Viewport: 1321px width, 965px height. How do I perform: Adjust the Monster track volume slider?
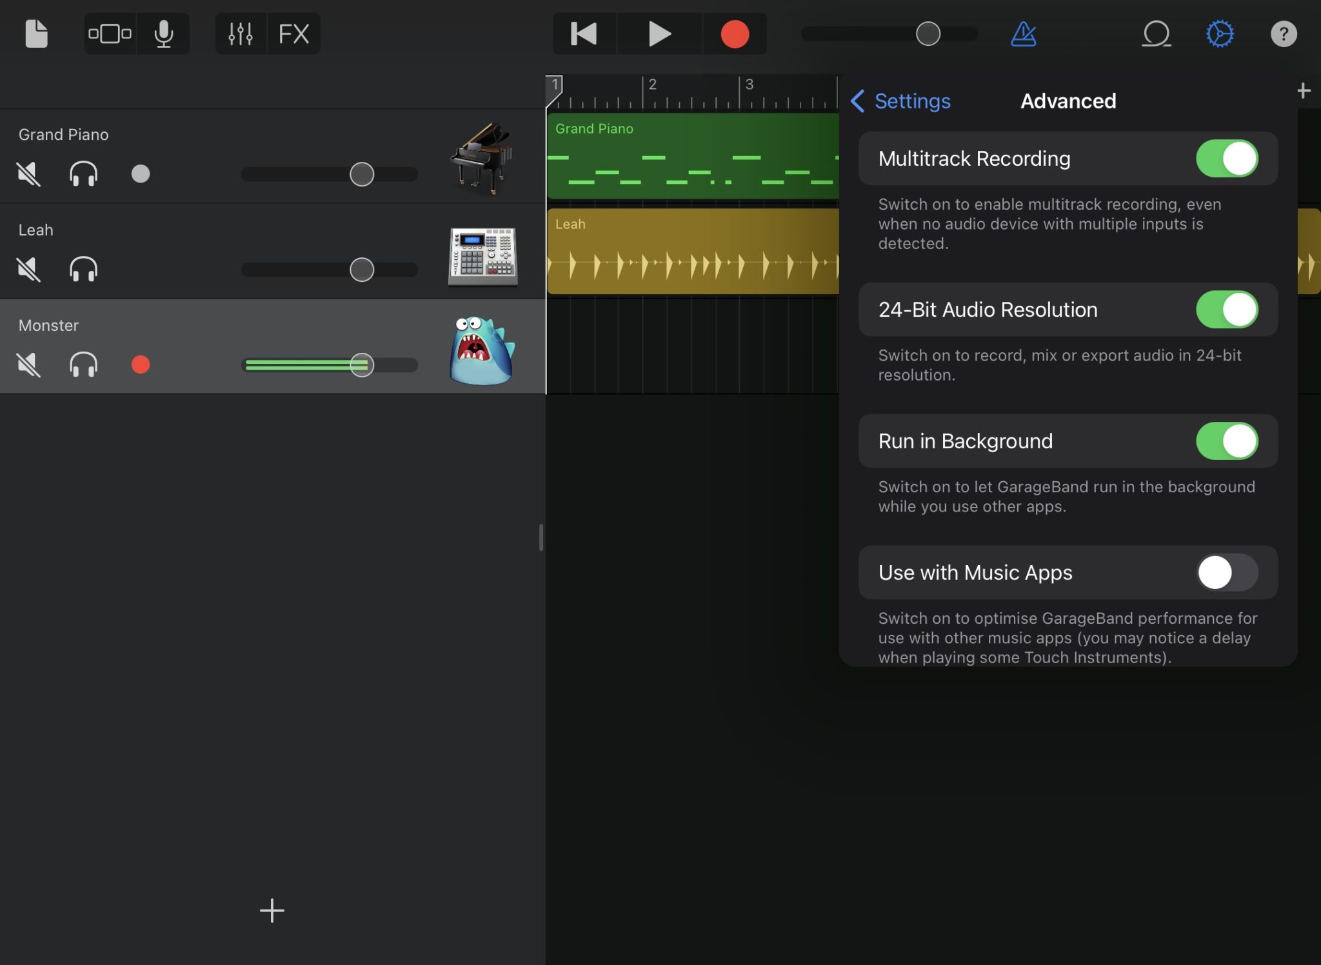(362, 365)
